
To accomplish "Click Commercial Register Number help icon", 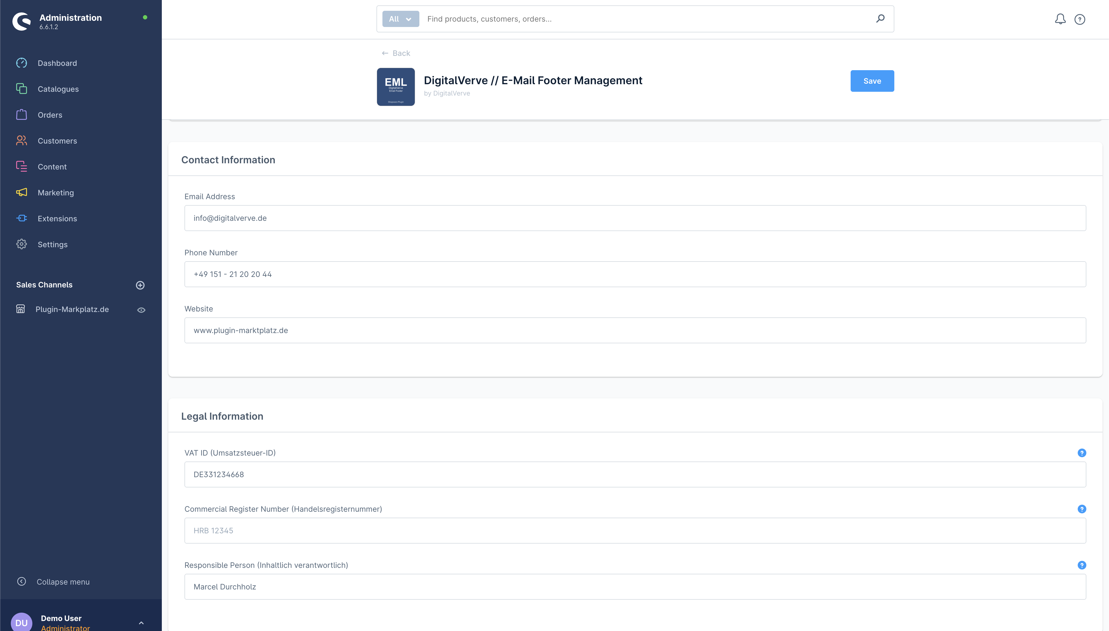I will (1081, 509).
